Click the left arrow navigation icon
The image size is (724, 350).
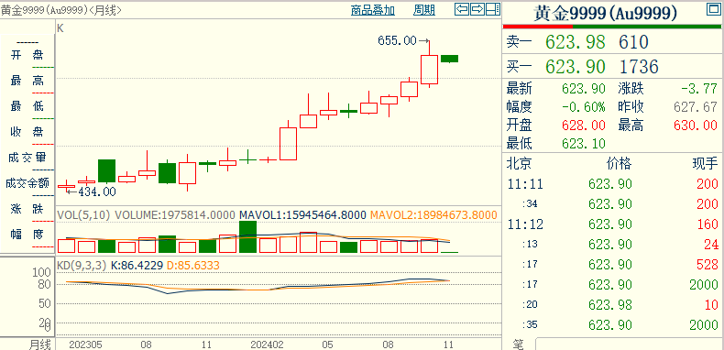tap(462, 8)
